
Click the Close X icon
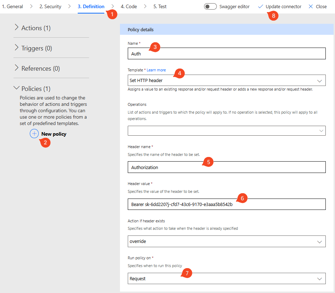pyautogui.click(x=311, y=6)
